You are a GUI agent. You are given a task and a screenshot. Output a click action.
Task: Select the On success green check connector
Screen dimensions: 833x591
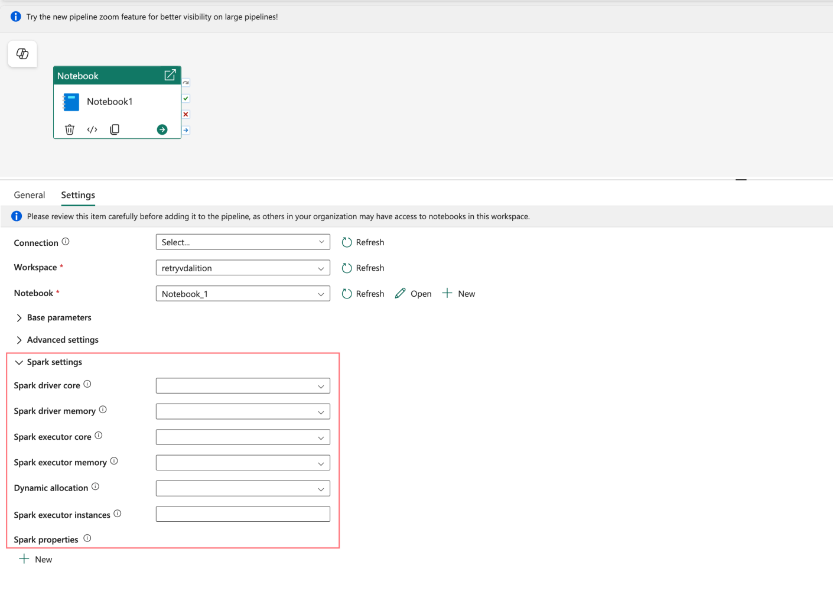pyautogui.click(x=186, y=98)
